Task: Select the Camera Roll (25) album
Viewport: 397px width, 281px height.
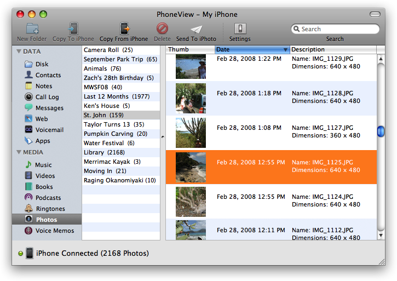Action: click(x=121, y=50)
